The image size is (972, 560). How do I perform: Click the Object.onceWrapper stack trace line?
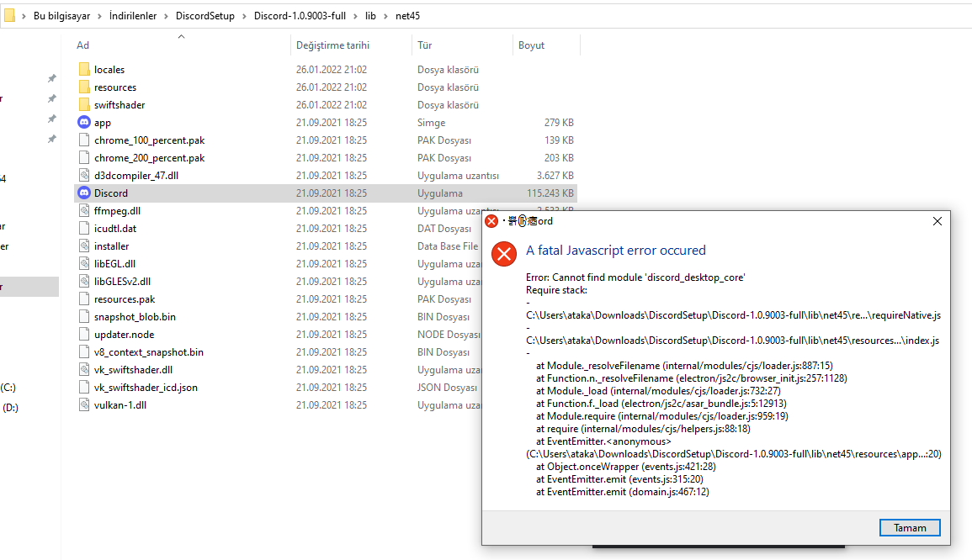(x=625, y=467)
